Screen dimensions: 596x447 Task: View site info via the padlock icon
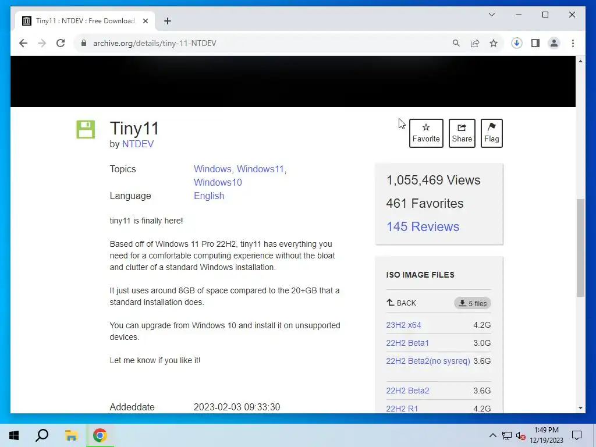point(84,43)
